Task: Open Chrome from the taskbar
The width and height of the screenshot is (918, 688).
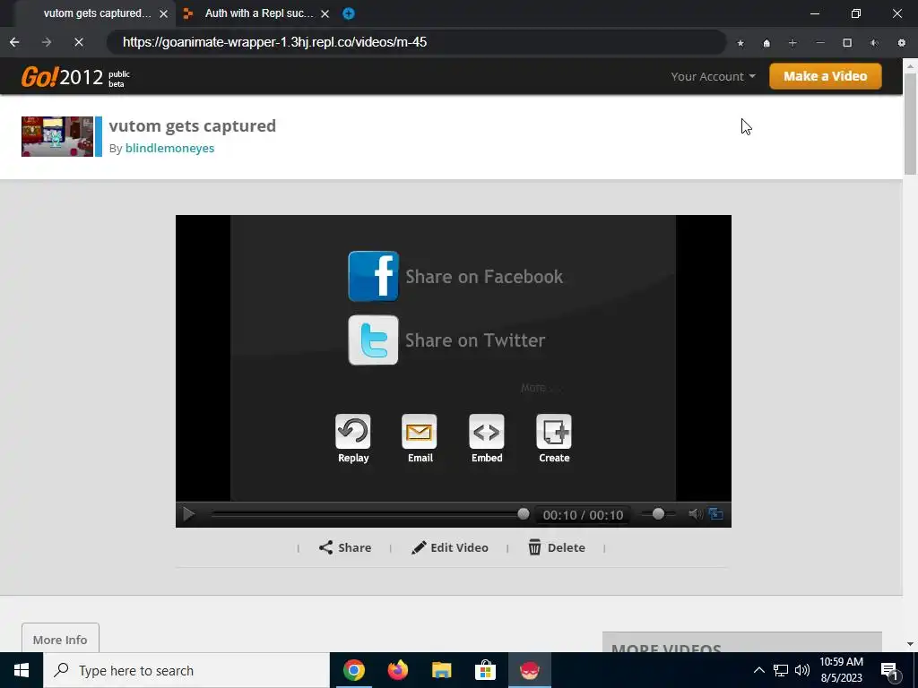Action: 353,670
